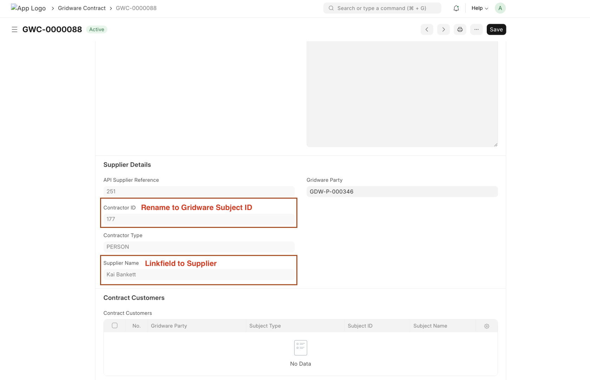Select all rows checkbox in Contract Customers
The width and height of the screenshot is (590, 380).
(x=114, y=325)
